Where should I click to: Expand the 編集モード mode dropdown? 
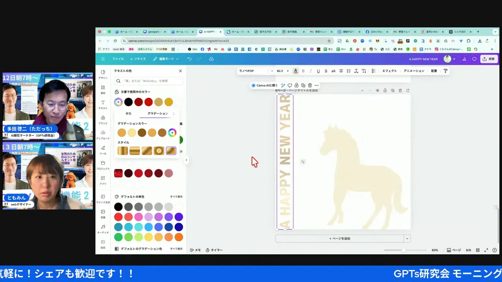tap(166, 59)
